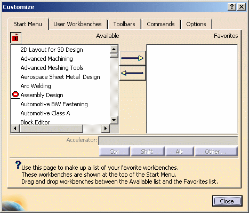Click the Ctrl accelerator button
The width and height of the screenshot is (249, 213).
coord(114,152)
